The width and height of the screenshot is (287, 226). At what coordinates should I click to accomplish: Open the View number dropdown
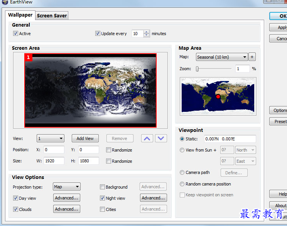tap(50, 138)
